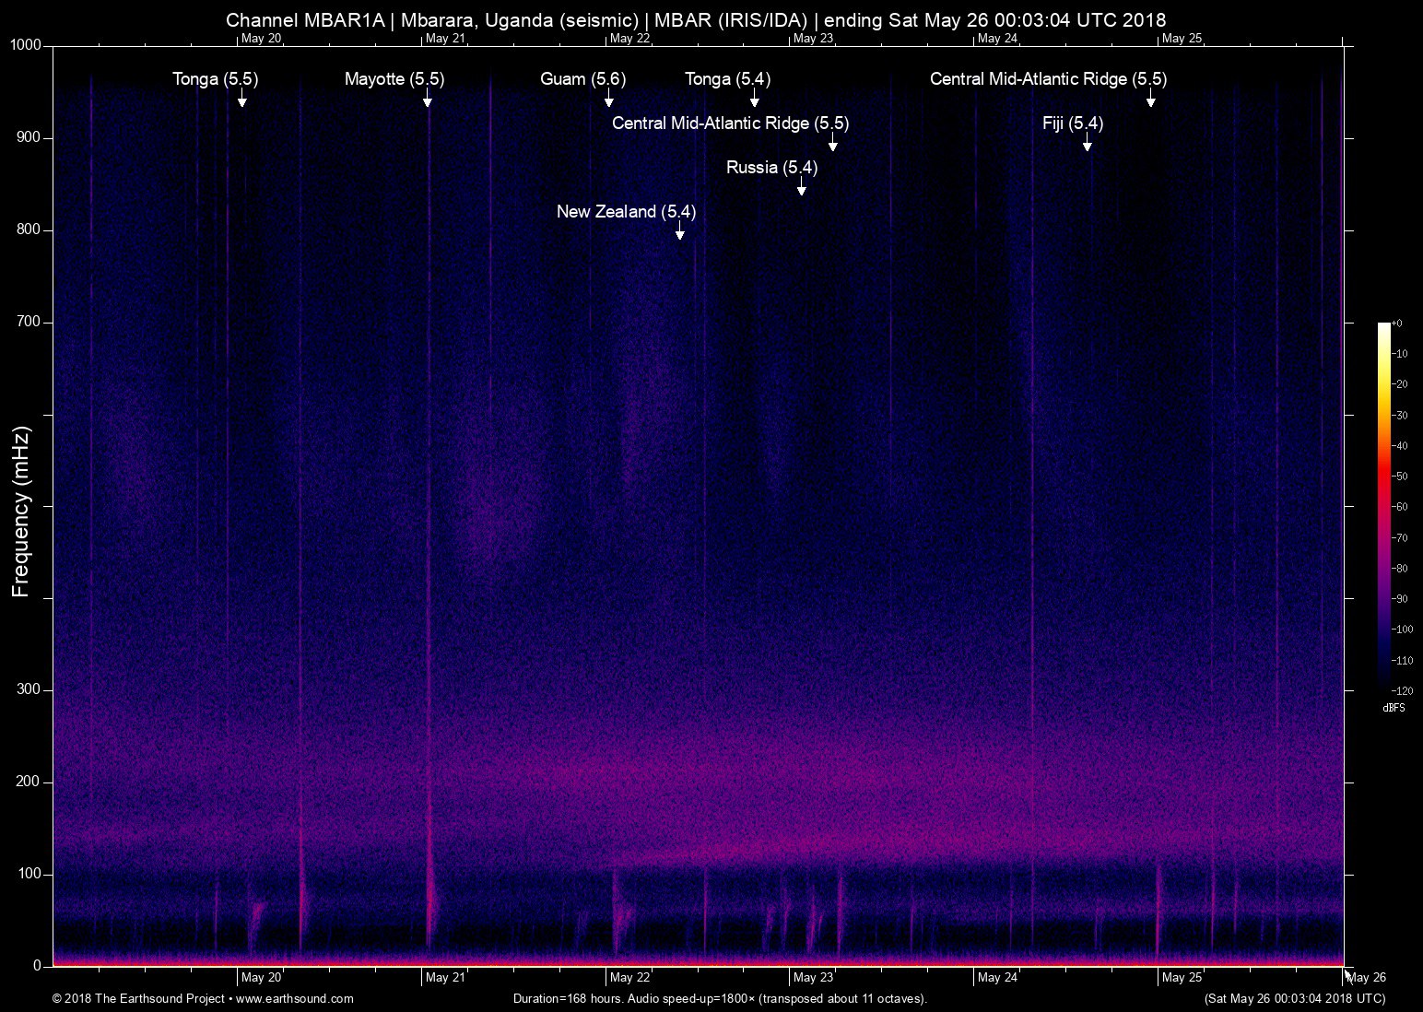This screenshot has height=1012, width=1423.
Task: Click the arrow marker below Tonga (5.5)
Action: click(x=241, y=100)
